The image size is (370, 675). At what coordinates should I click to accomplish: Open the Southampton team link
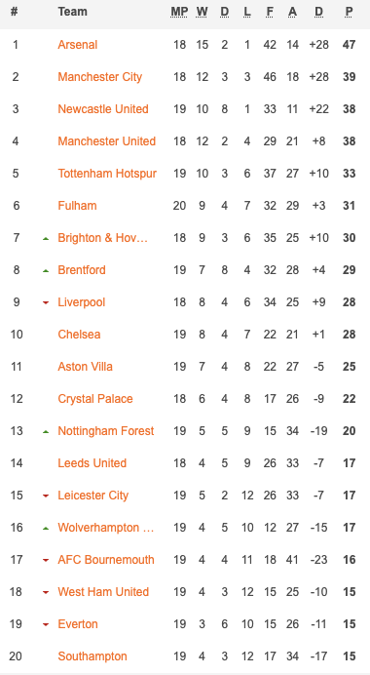[92, 656]
